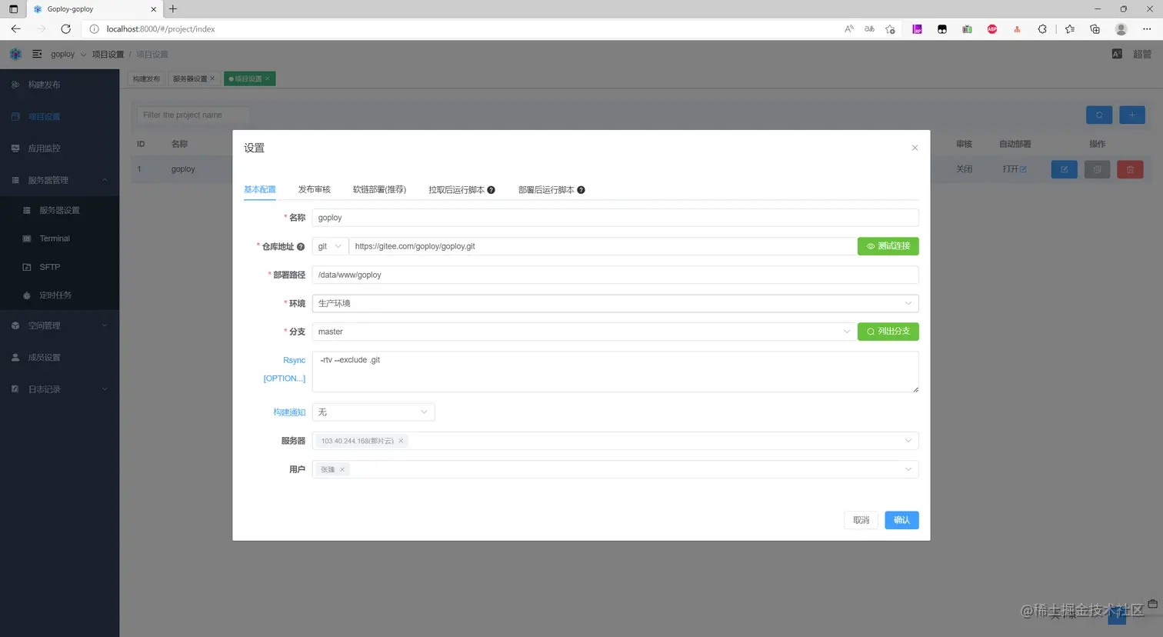Click the 打开 auto-deploy link in goploy row
The width and height of the screenshot is (1163, 637).
1014,169
